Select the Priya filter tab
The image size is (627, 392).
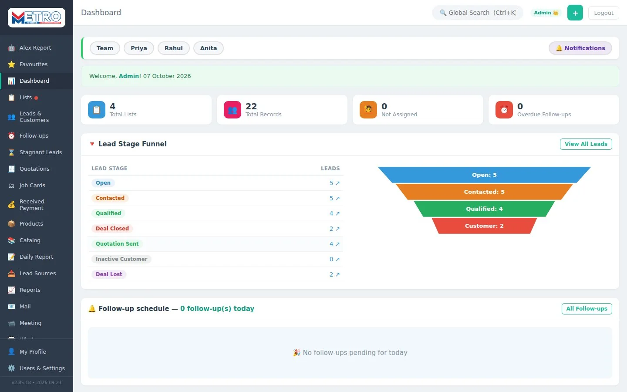pos(139,48)
